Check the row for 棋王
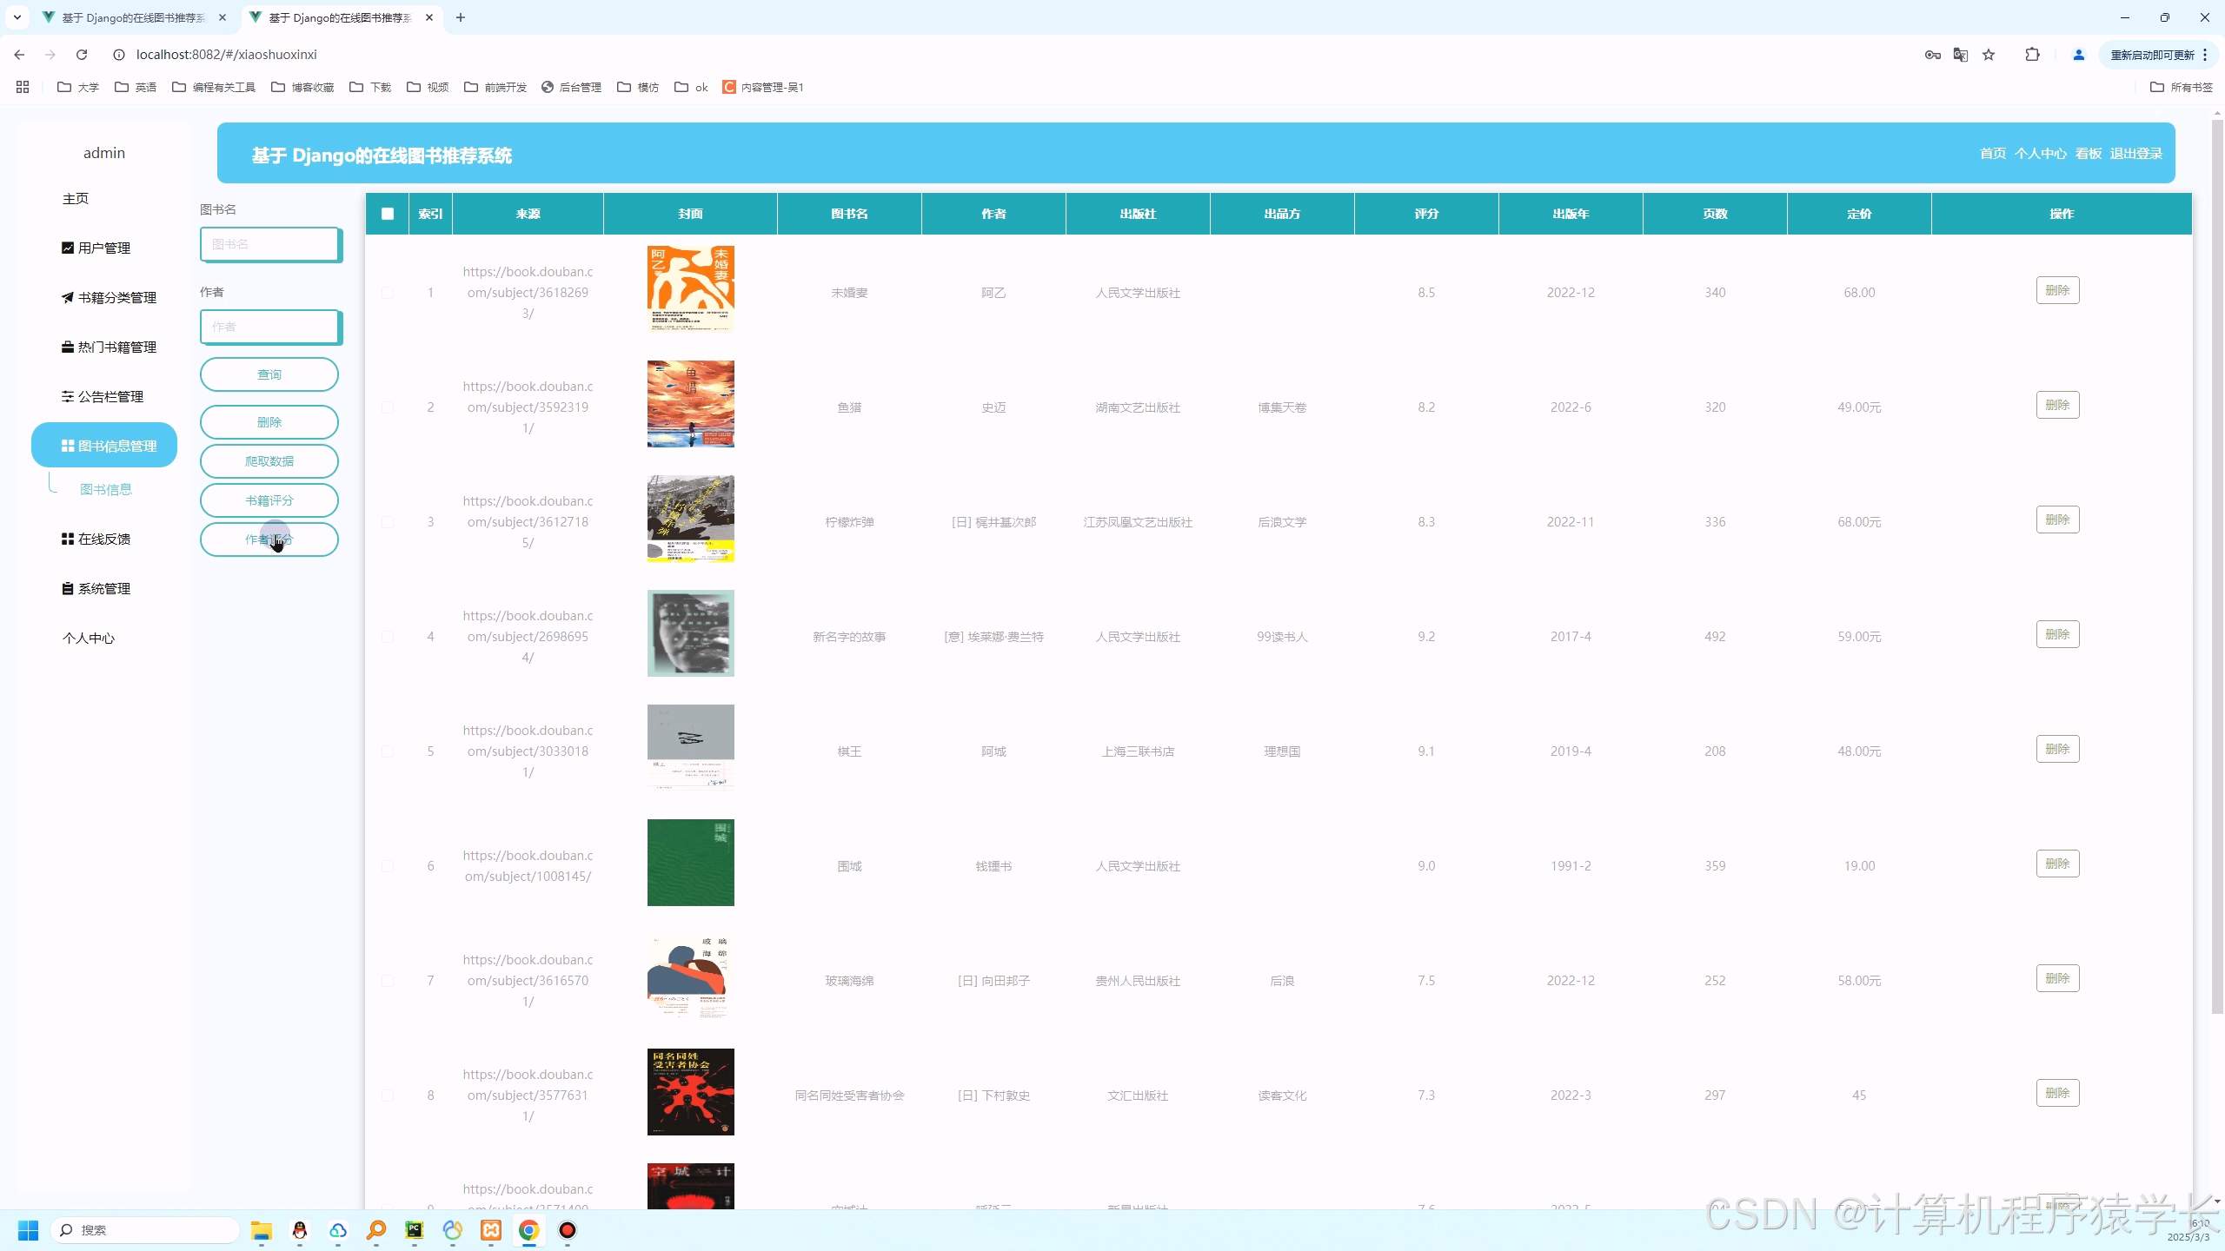This screenshot has width=2225, height=1251. tap(388, 751)
